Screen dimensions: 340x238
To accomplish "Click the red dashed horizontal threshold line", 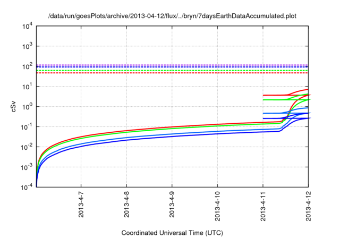I will [x=159, y=73].
